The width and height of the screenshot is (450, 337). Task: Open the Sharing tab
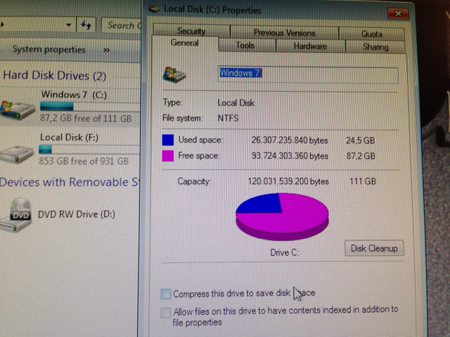[x=376, y=47]
